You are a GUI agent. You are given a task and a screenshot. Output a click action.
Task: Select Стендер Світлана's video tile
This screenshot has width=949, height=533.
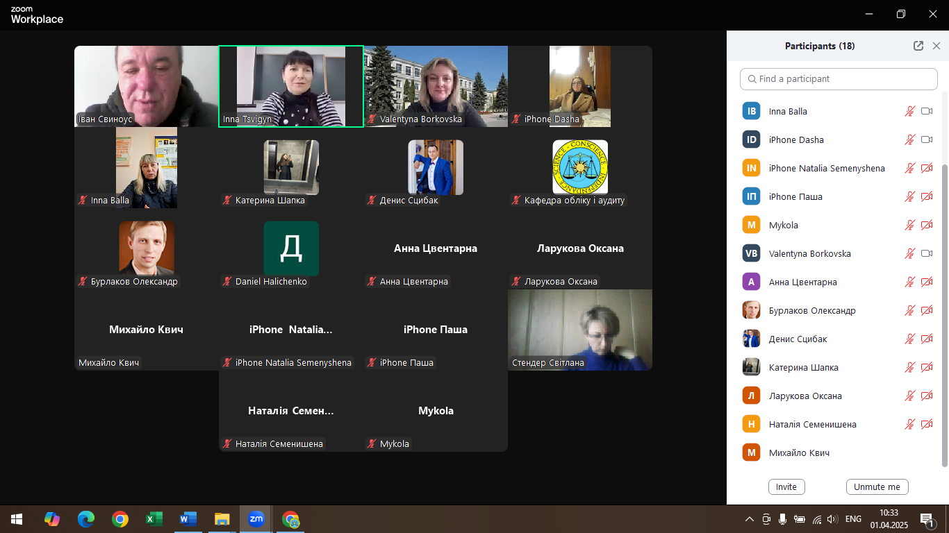pyautogui.click(x=580, y=330)
